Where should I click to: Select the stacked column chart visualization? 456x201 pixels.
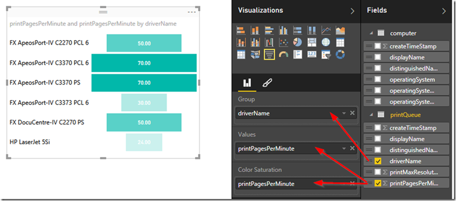(x=255, y=30)
